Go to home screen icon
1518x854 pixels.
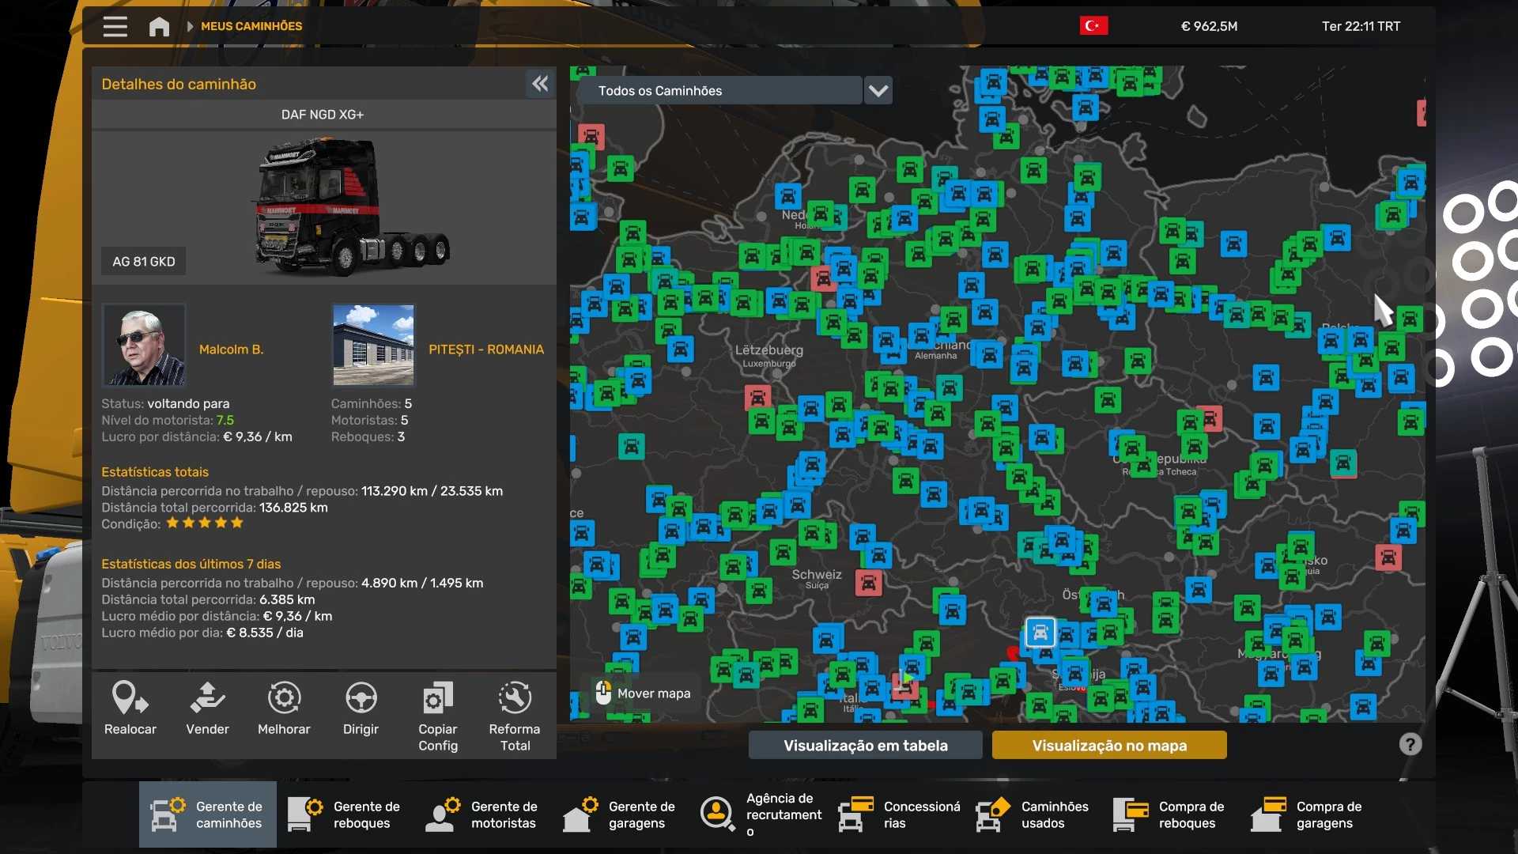pyautogui.click(x=159, y=26)
